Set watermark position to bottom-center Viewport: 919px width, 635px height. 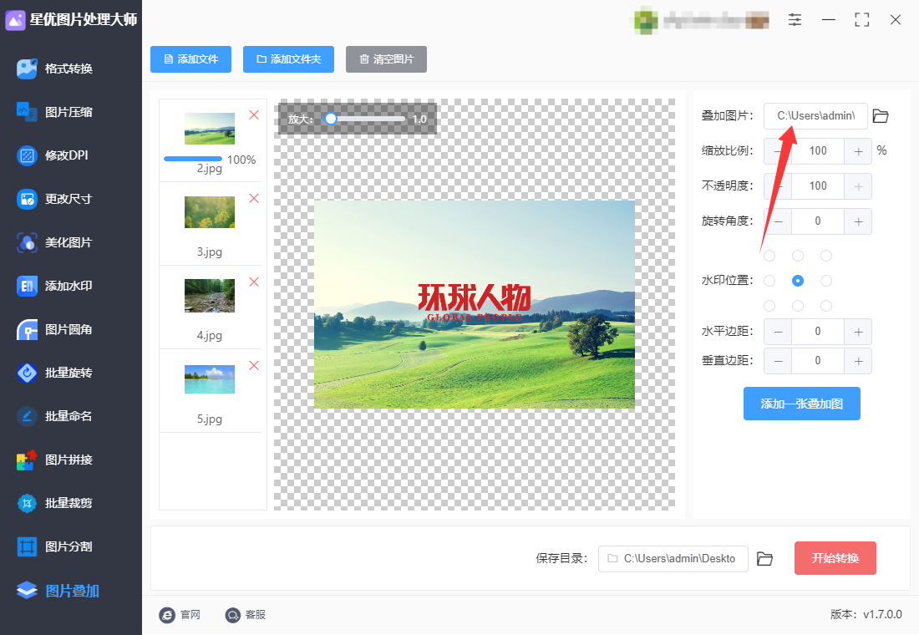point(798,306)
